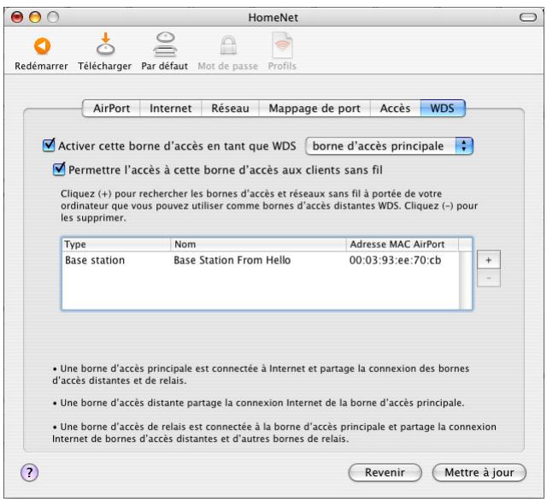The image size is (547, 502).
Task: Switch to the Internet tab
Action: [x=171, y=109]
